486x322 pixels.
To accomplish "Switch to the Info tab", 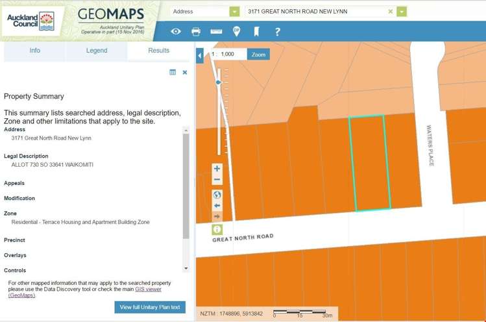I will [34, 51].
